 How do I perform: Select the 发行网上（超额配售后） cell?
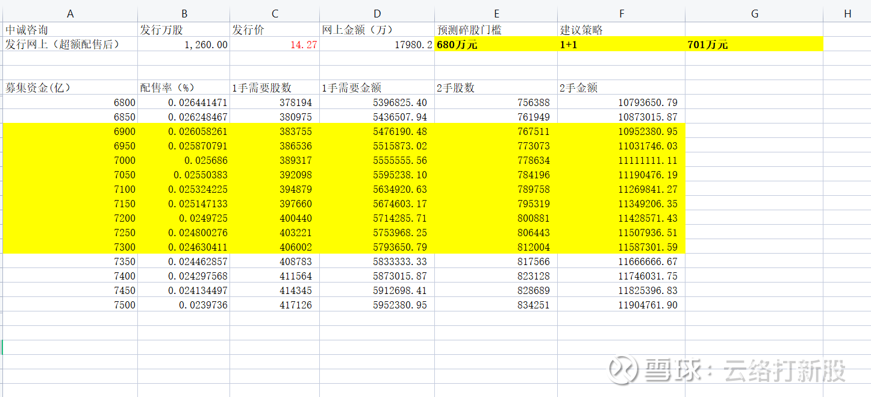[x=70, y=44]
